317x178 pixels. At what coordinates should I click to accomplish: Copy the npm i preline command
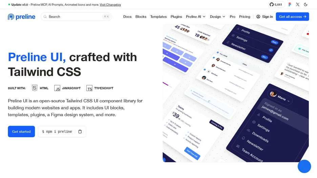pos(80,131)
